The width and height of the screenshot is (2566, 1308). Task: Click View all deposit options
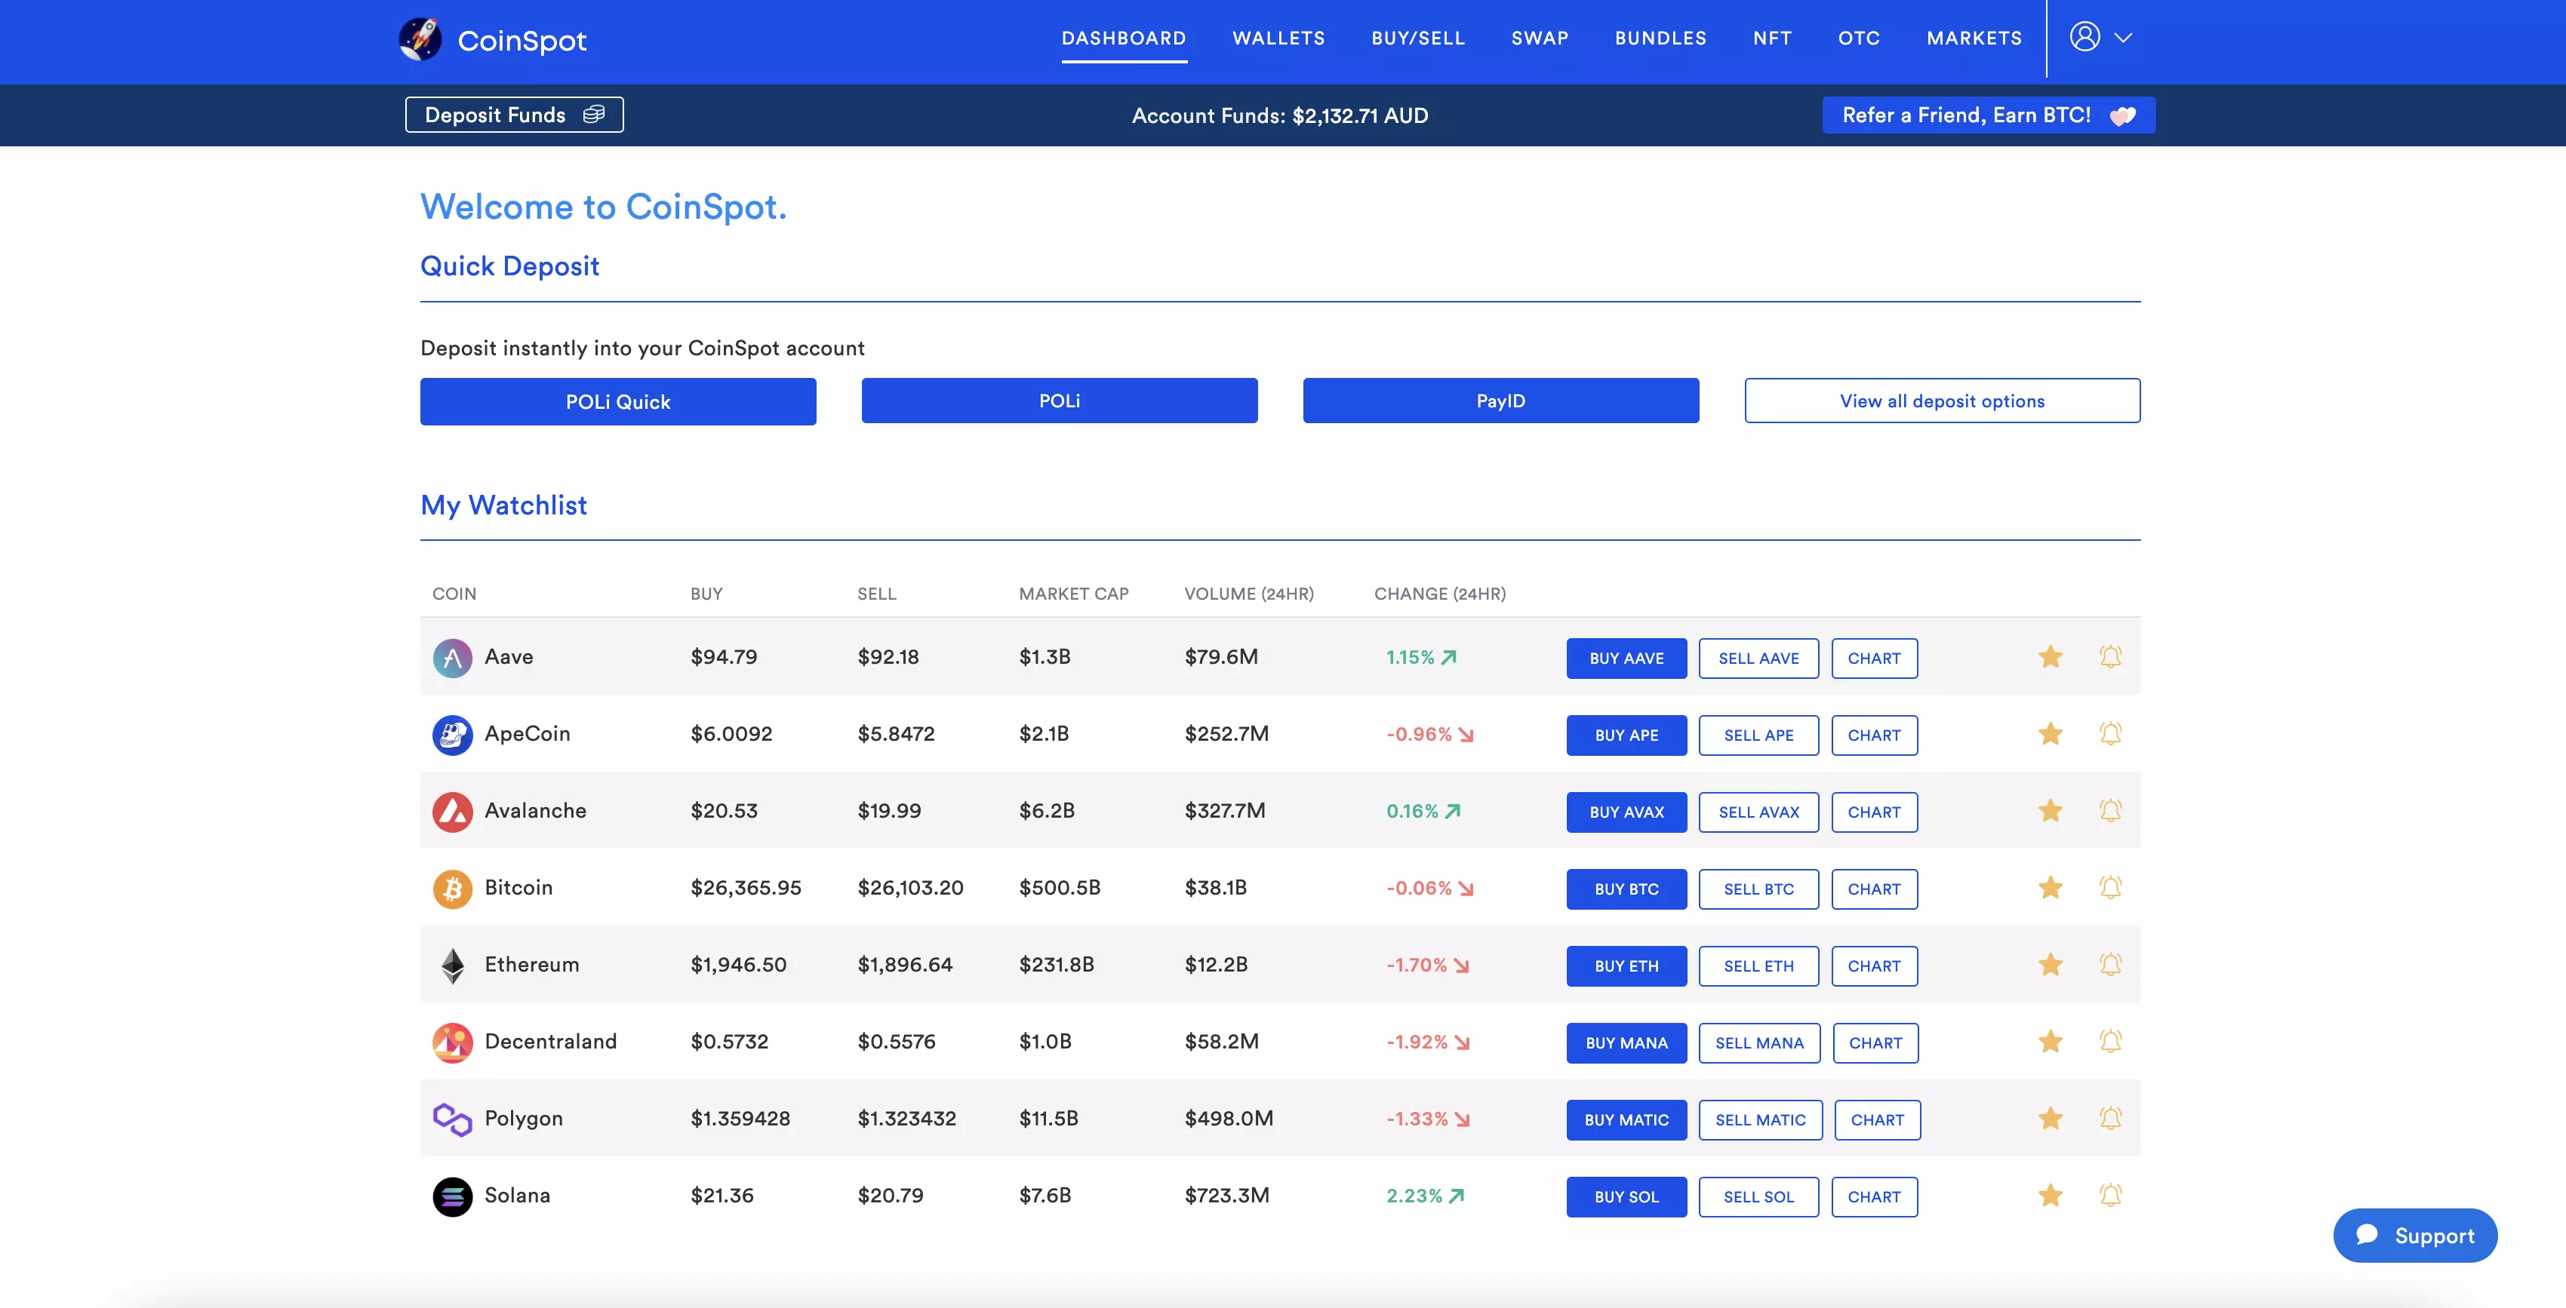1941,400
